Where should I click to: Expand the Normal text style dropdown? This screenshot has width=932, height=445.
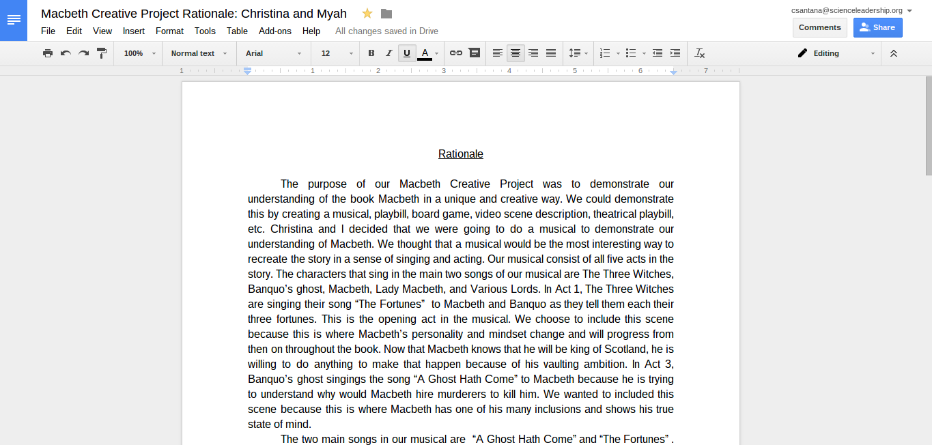click(x=199, y=53)
